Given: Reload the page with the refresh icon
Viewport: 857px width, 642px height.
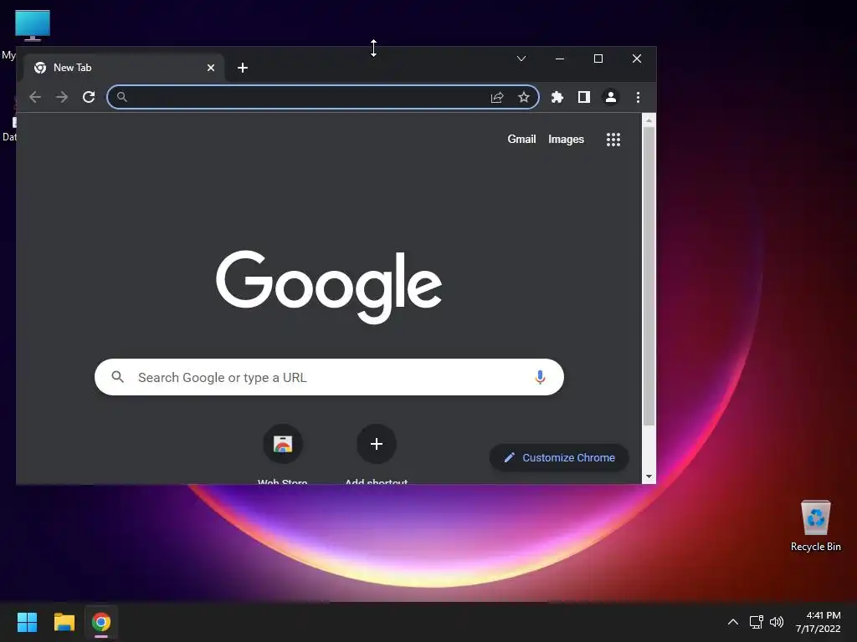Looking at the screenshot, I should tap(89, 97).
